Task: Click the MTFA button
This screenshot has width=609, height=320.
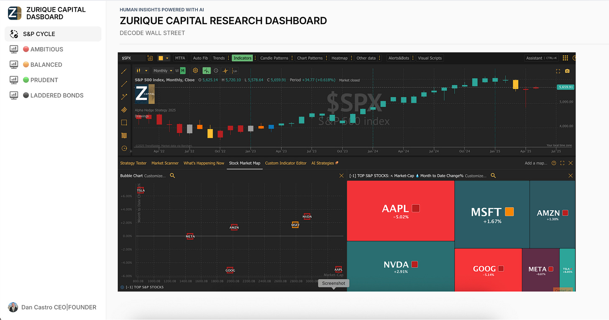Action: pos(180,58)
